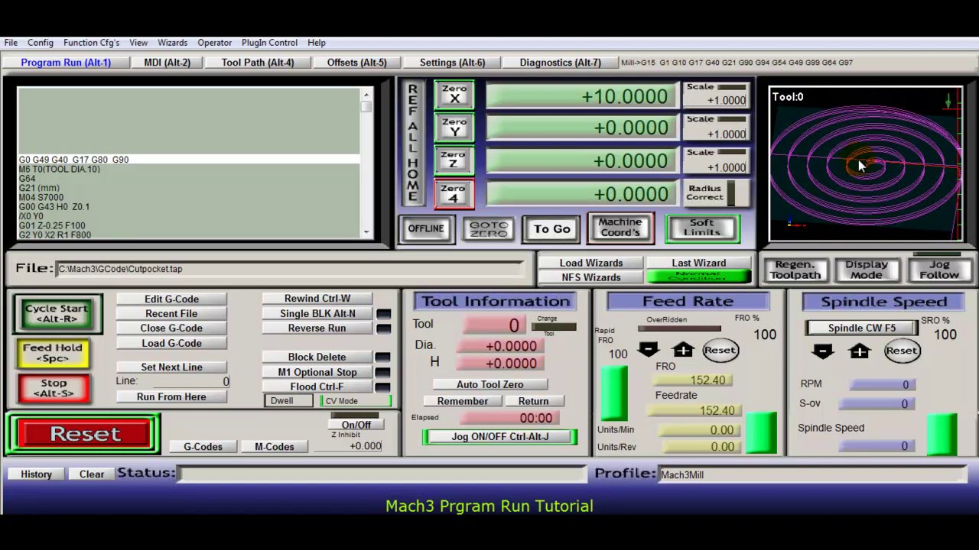Image resolution: width=979 pixels, height=550 pixels.
Task: Open the Wizards menu
Action: point(172,43)
